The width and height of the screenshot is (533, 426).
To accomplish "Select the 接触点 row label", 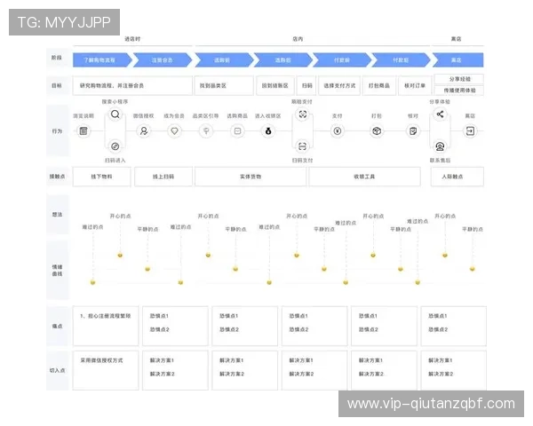I will point(57,177).
